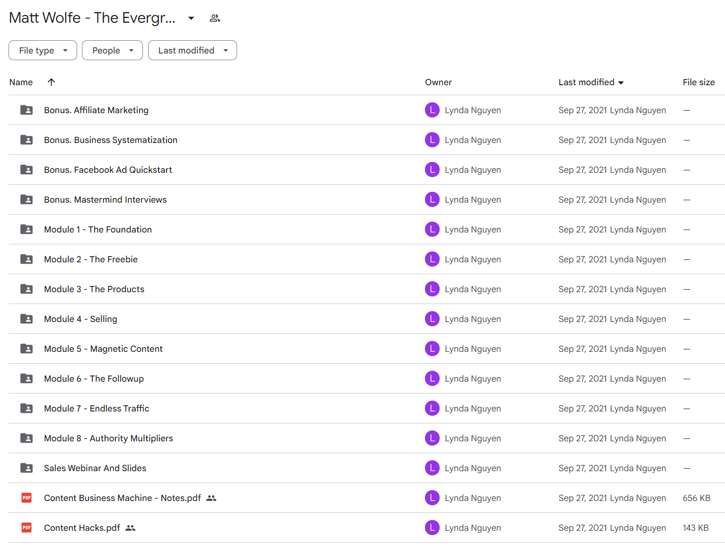Click Lynda Nguyen owner in Module 6 row

473,379
